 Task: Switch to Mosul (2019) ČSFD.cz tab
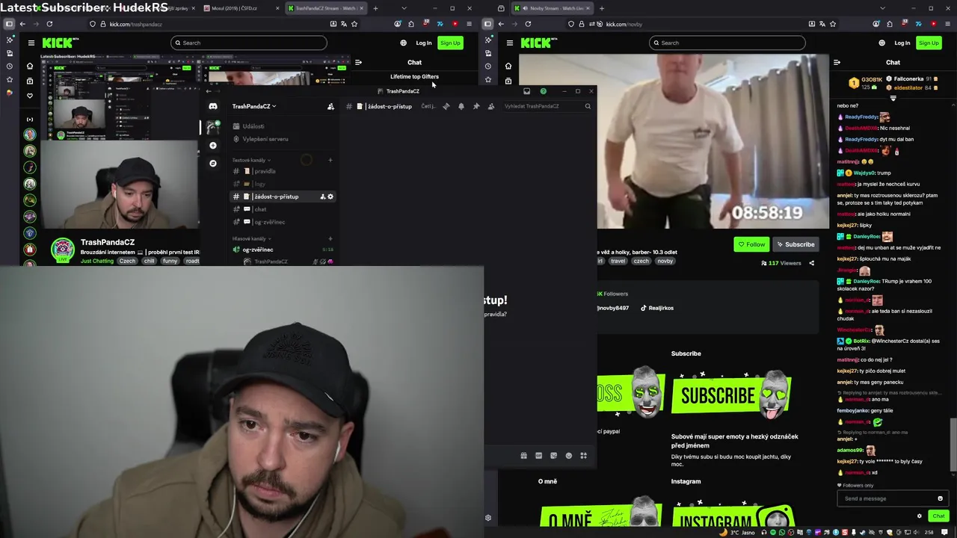239,8
